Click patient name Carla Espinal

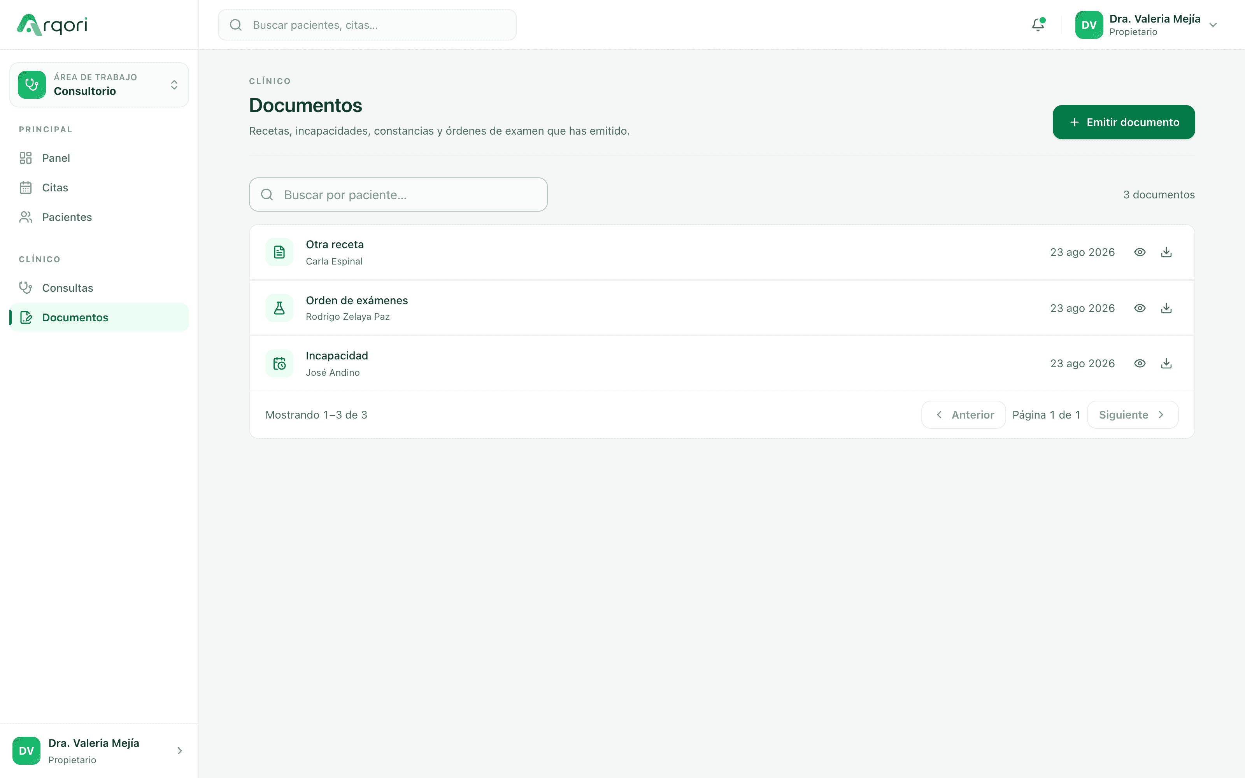coord(334,261)
